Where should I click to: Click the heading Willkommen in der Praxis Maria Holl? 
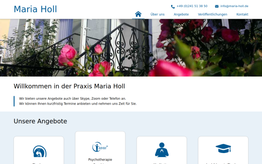click(69, 86)
